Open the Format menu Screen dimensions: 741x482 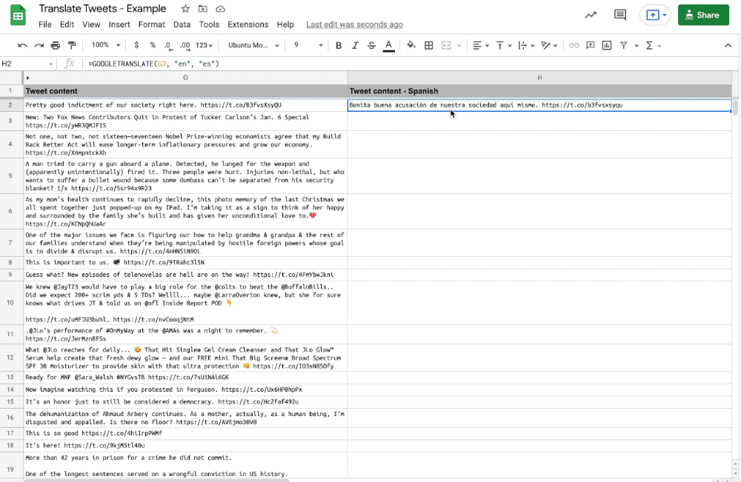152,24
